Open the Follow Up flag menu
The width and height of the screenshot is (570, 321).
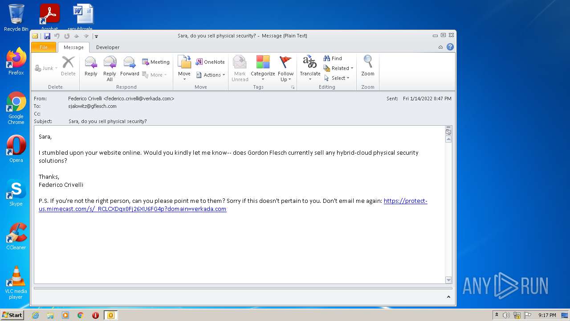click(x=285, y=69)
